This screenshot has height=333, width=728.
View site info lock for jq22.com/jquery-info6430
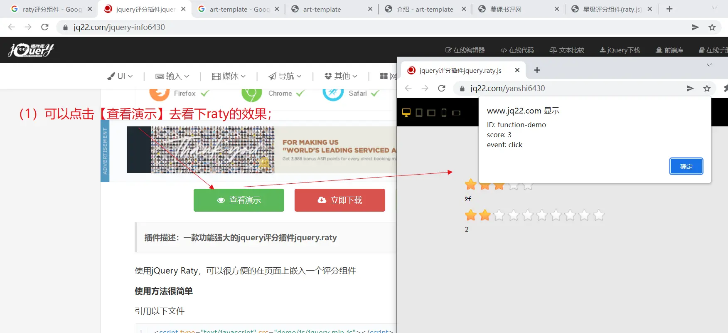click(x=65, y=27)
